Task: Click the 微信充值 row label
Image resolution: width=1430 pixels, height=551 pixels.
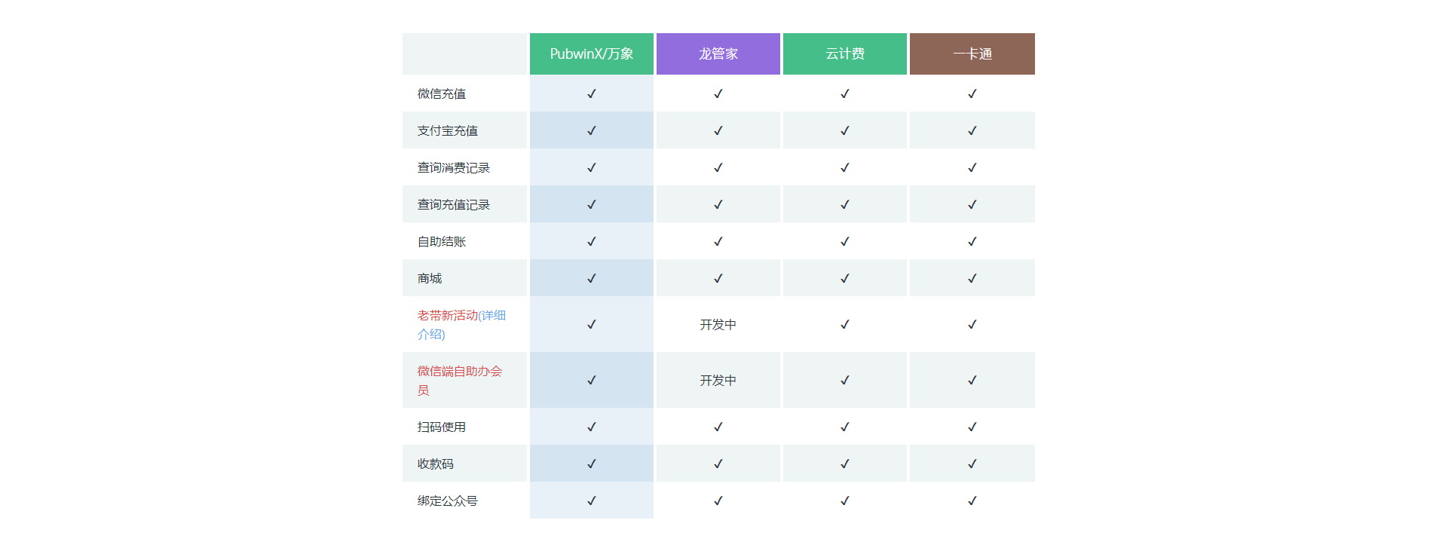Action: (x=442, y=93)
